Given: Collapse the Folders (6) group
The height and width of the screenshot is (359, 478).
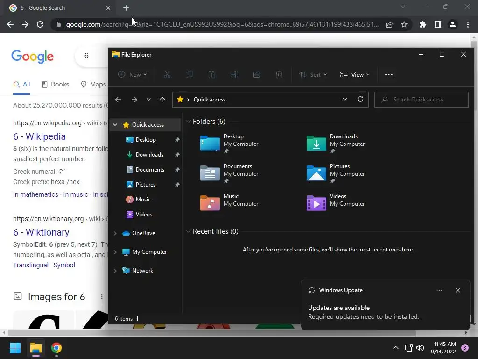Looking at the screenshot, I should click(x=188, y=122).
